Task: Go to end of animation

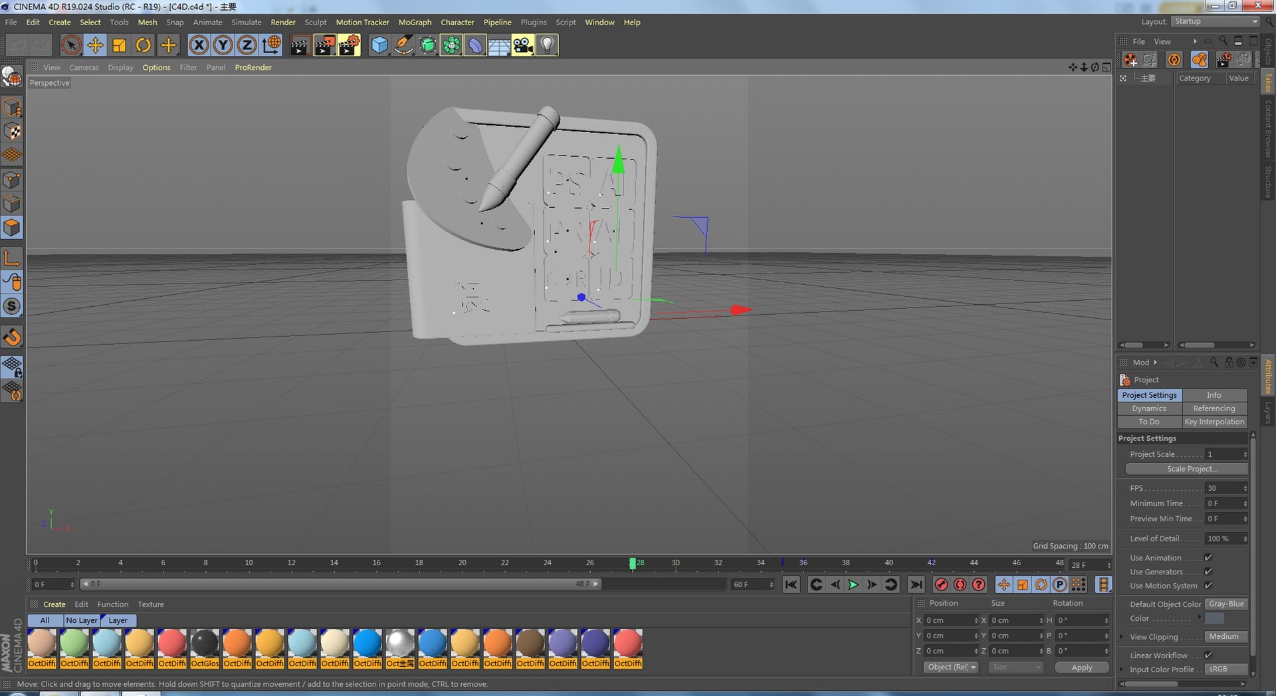Action: pyautogui.click(x=916, y=584)
